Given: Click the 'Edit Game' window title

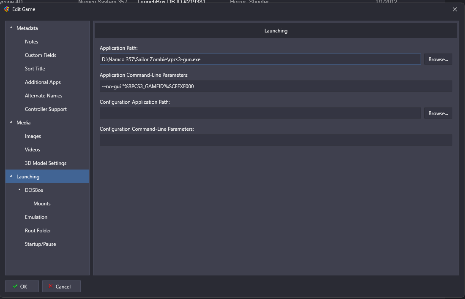Looking at the screenshot, I should tap(24, 9).
